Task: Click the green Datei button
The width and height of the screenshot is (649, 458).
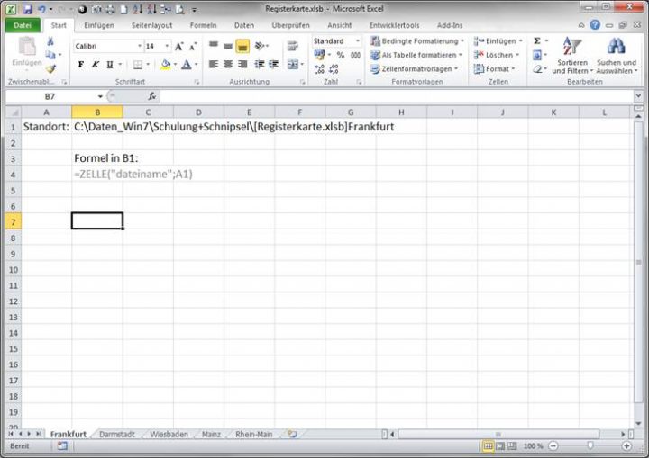Action: 23,25
